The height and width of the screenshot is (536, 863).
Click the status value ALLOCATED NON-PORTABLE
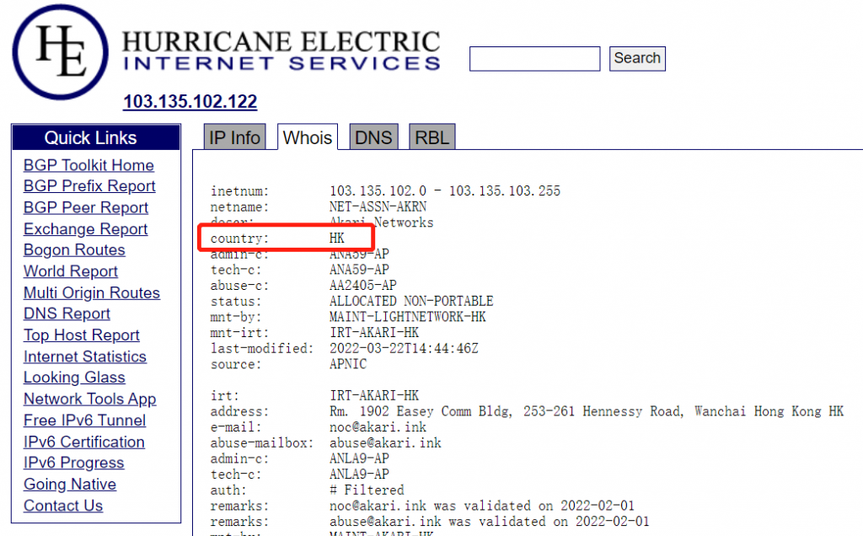[411, 302]
